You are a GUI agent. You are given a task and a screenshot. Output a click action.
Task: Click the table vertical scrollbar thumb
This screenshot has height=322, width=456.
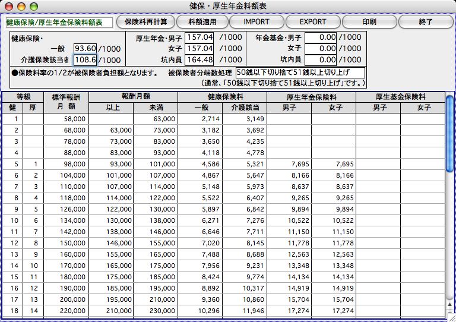pyautogui.click(x=449, y=134)
